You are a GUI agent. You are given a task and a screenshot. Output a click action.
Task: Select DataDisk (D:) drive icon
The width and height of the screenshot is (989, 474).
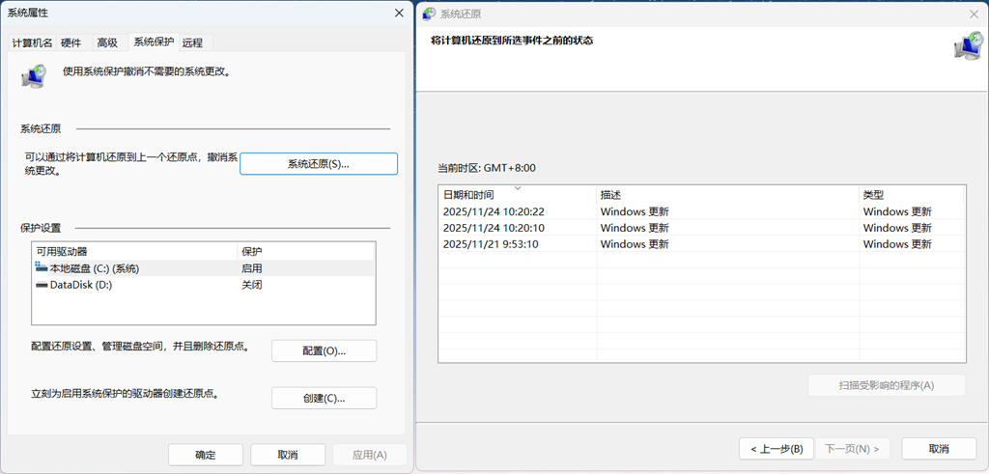tap(41, 285)
